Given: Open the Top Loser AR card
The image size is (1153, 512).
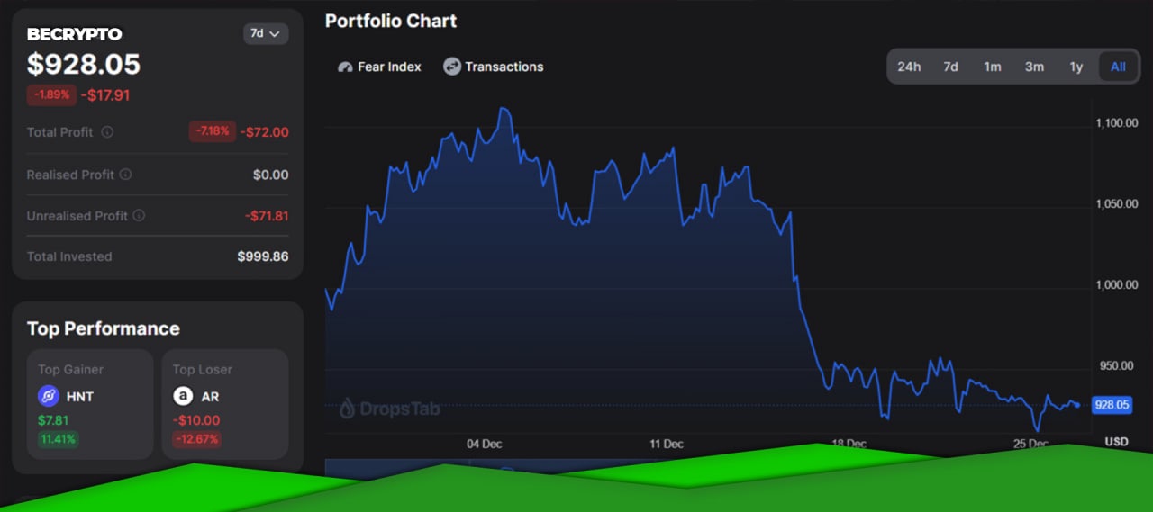Looking at the screenshot, I should click(x=225, y=404).
